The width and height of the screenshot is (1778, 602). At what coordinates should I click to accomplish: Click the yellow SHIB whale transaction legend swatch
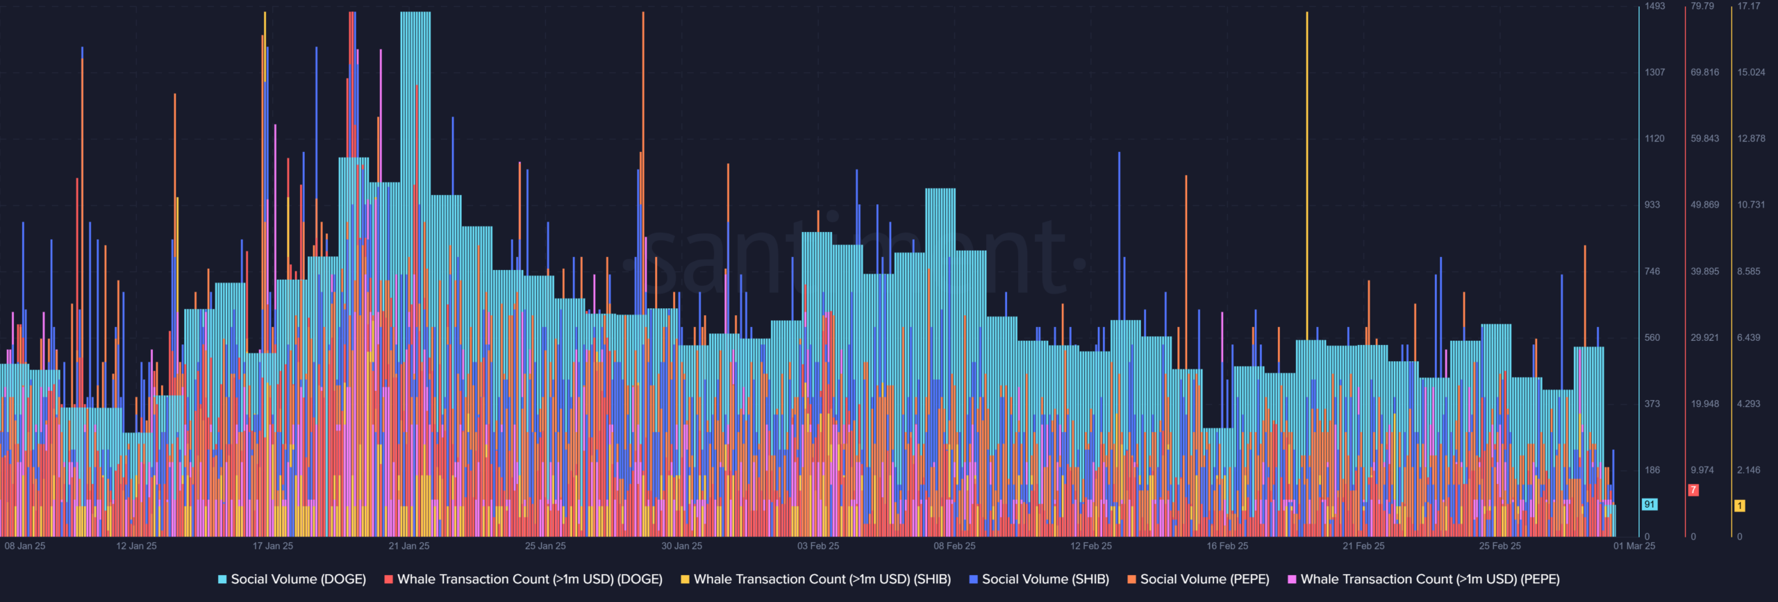[x=685, y=579]
